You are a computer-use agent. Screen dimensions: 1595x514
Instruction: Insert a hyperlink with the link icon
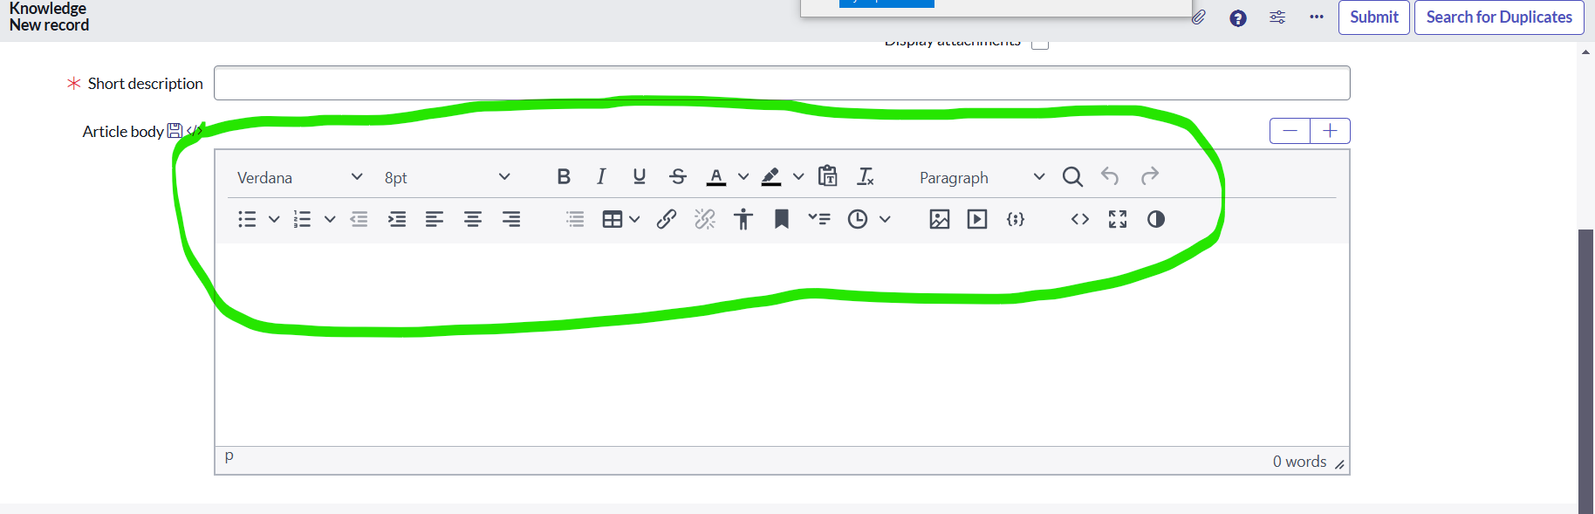click(667, 219)
